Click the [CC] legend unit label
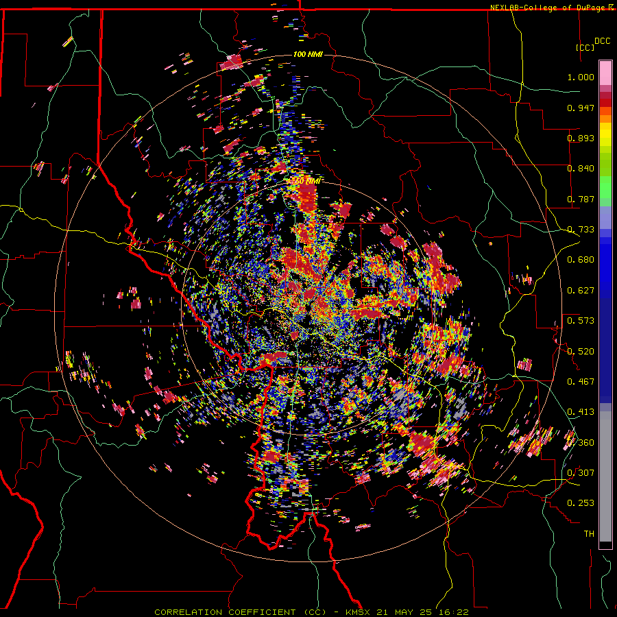 tap(585, 47)
